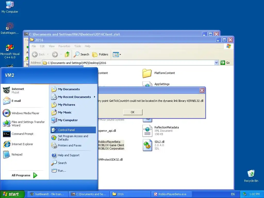264x198 pixels.
Task: Open the Recycle Bin
Action: tap(251, 176)
